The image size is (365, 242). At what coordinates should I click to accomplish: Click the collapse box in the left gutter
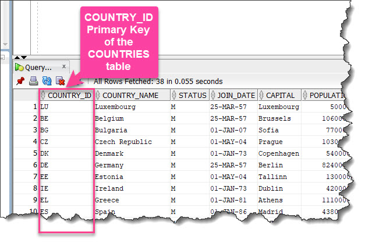pos(2,57)
